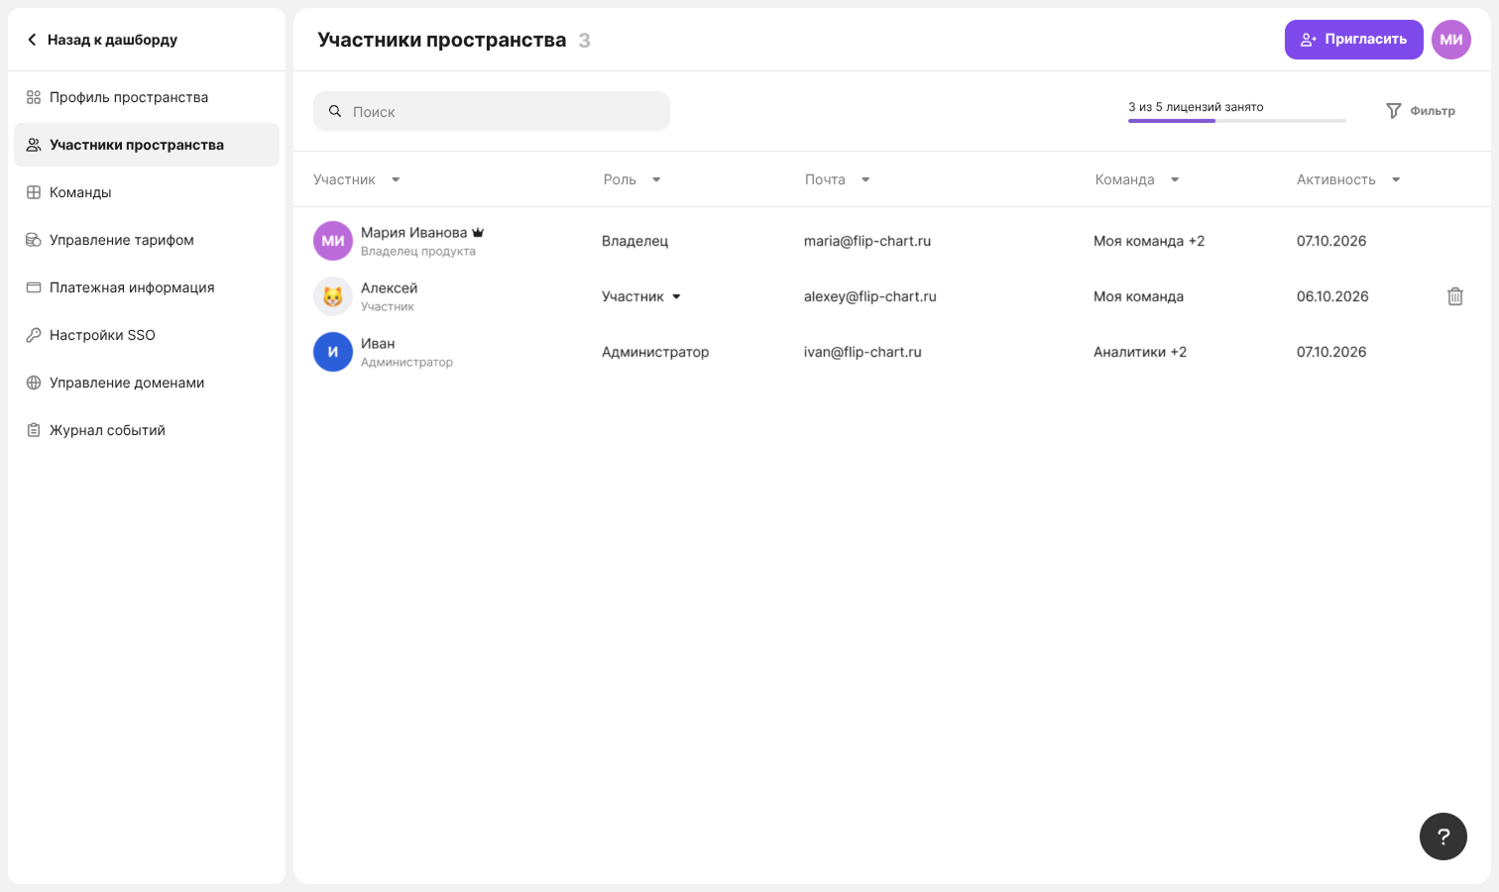Open Управление доменами page
The width and height of the screenshot is (1499, 892).
[x=147, y=383]
